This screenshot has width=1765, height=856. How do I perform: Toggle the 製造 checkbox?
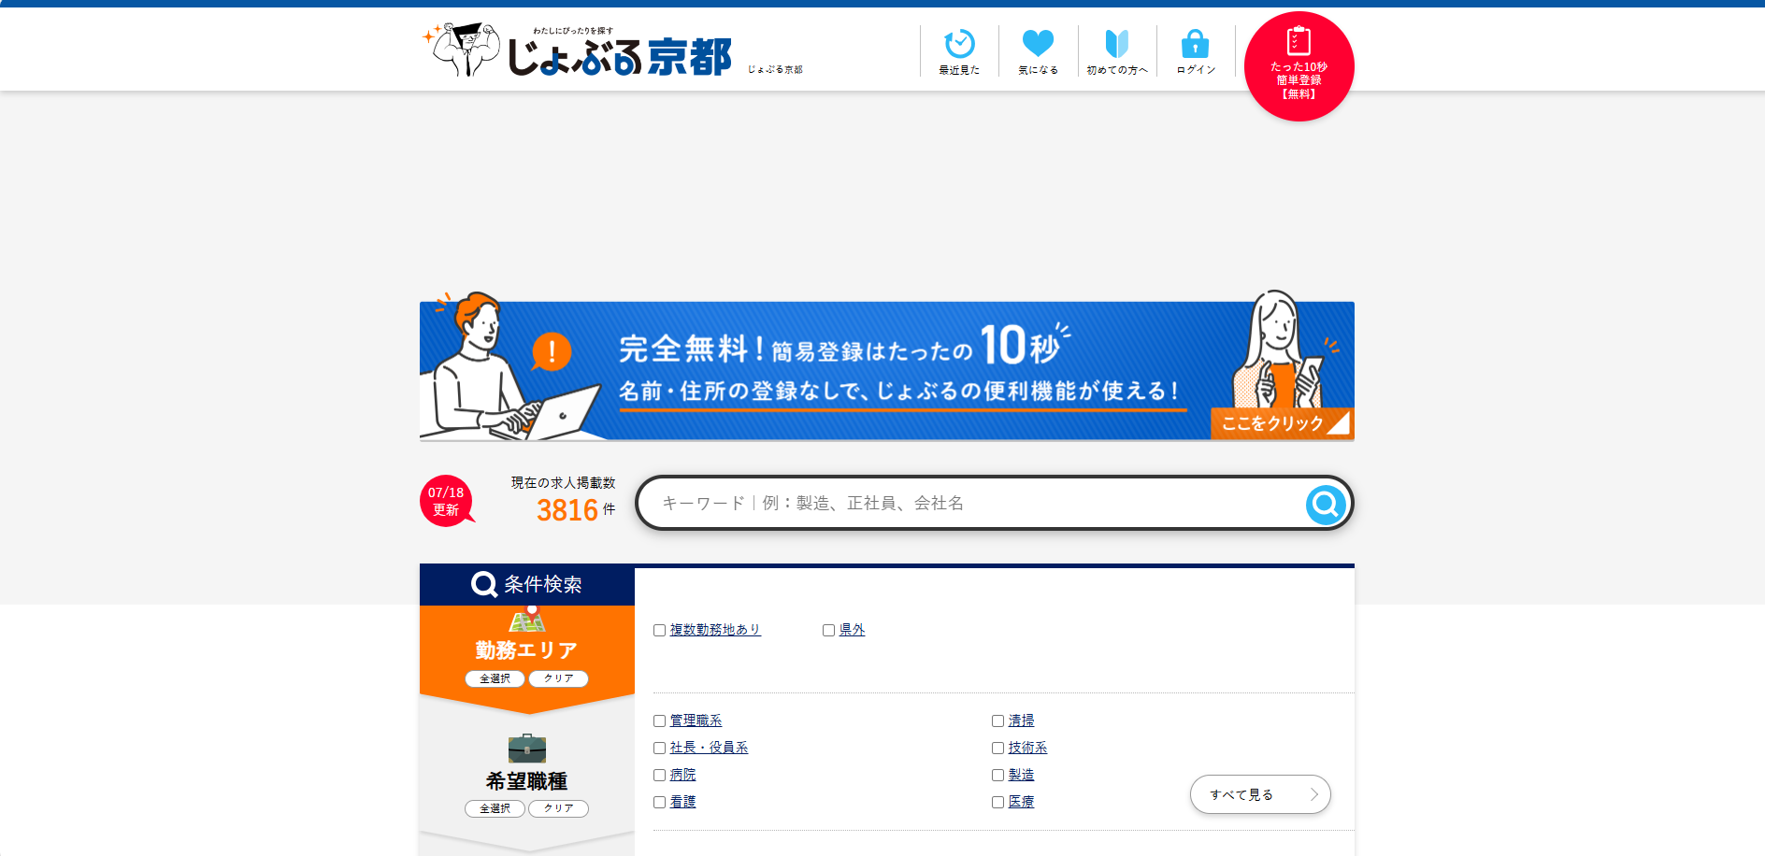pyautogui.click(x=998, y=776)
